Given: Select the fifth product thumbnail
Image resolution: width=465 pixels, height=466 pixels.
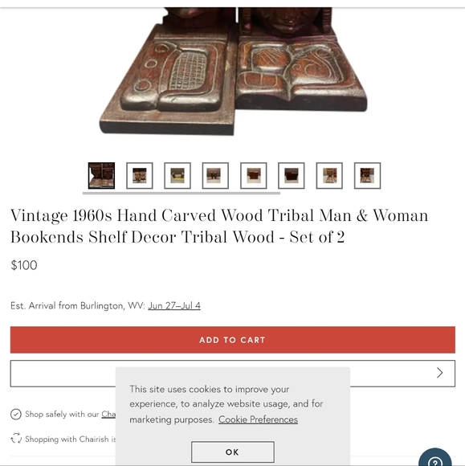Looking at the screenshot, I should [x=254, y=176].
